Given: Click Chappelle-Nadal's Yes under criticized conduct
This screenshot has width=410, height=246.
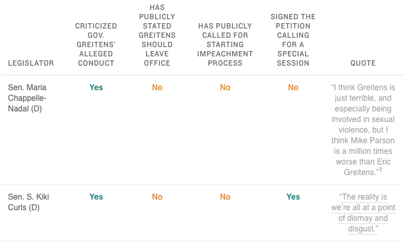Looking at the screenshot, I should (x=96, y=88).
